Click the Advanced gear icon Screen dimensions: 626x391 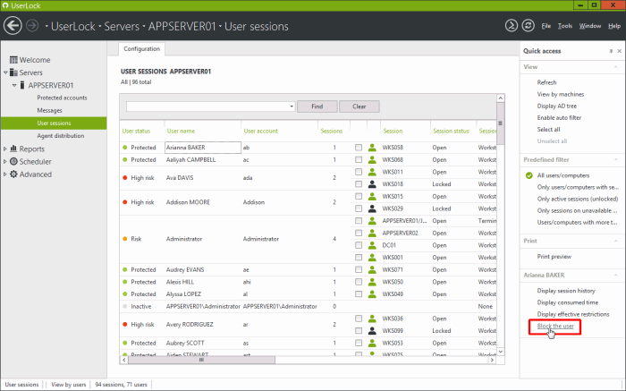(13, 174)
